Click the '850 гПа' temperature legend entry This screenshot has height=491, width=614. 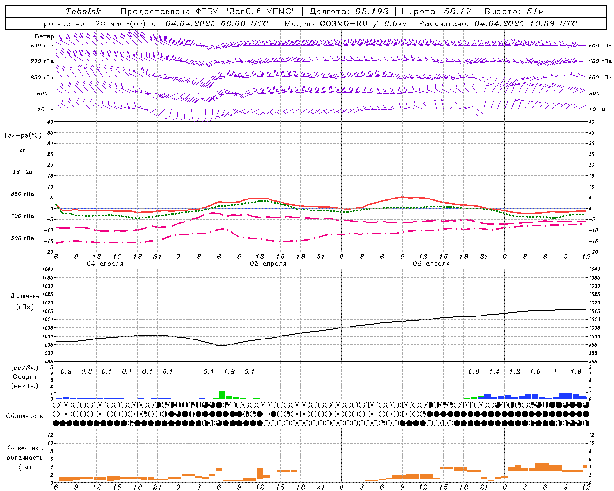coord(22,194)
